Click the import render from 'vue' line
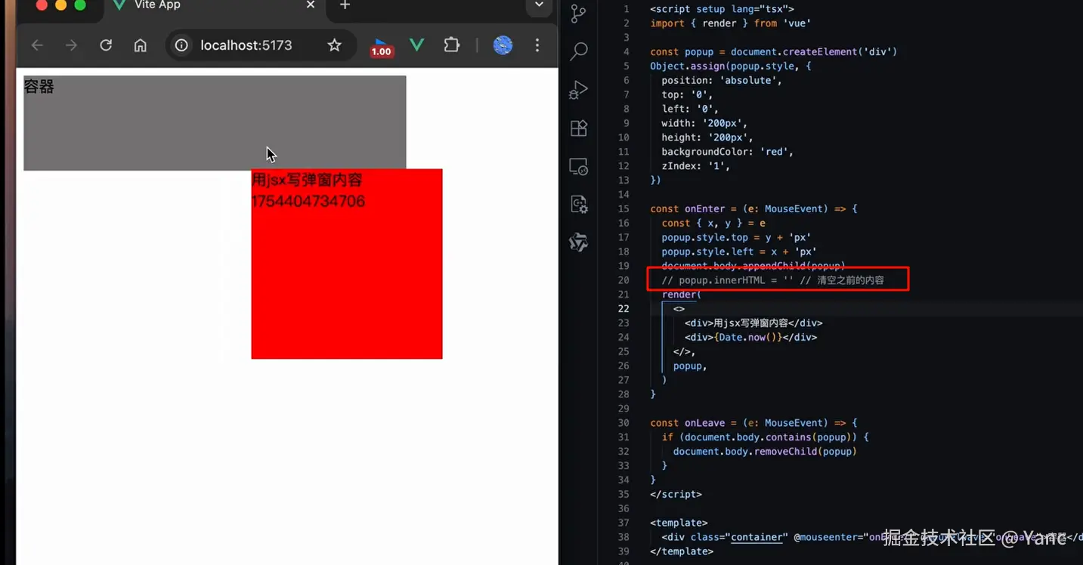Image resolution: width=1083 pixels, height=565 pixels. coord(730,23)
